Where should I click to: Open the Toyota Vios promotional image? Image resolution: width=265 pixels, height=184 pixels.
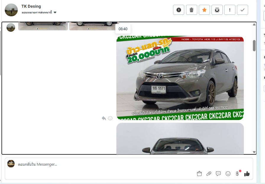tap(180, 78)
